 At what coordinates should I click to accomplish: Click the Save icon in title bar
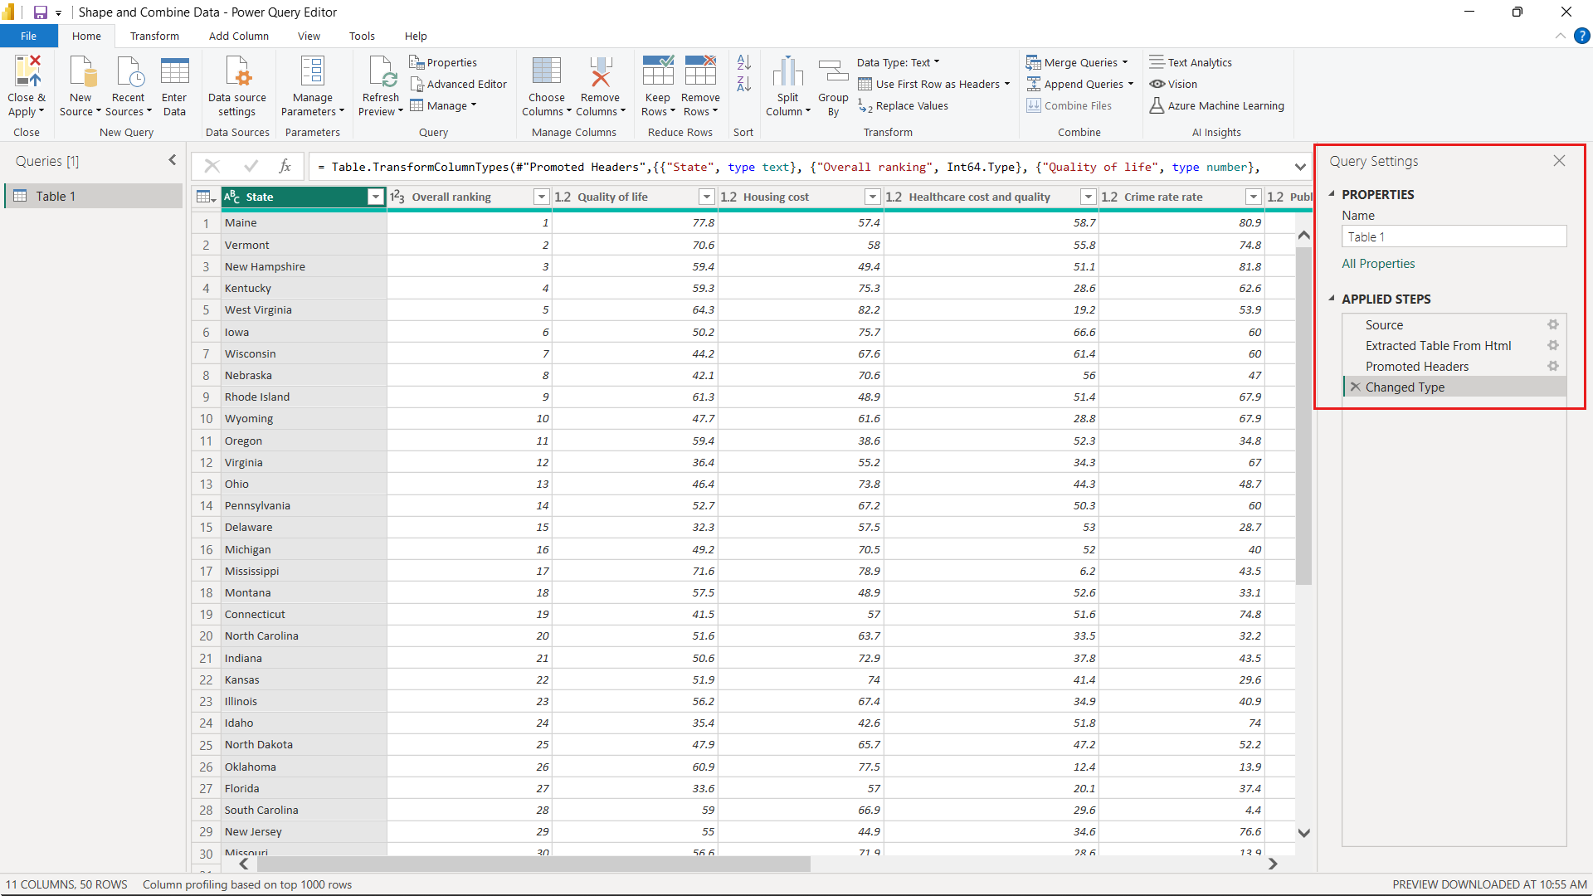pyautogui.click(x=40, y=12)
